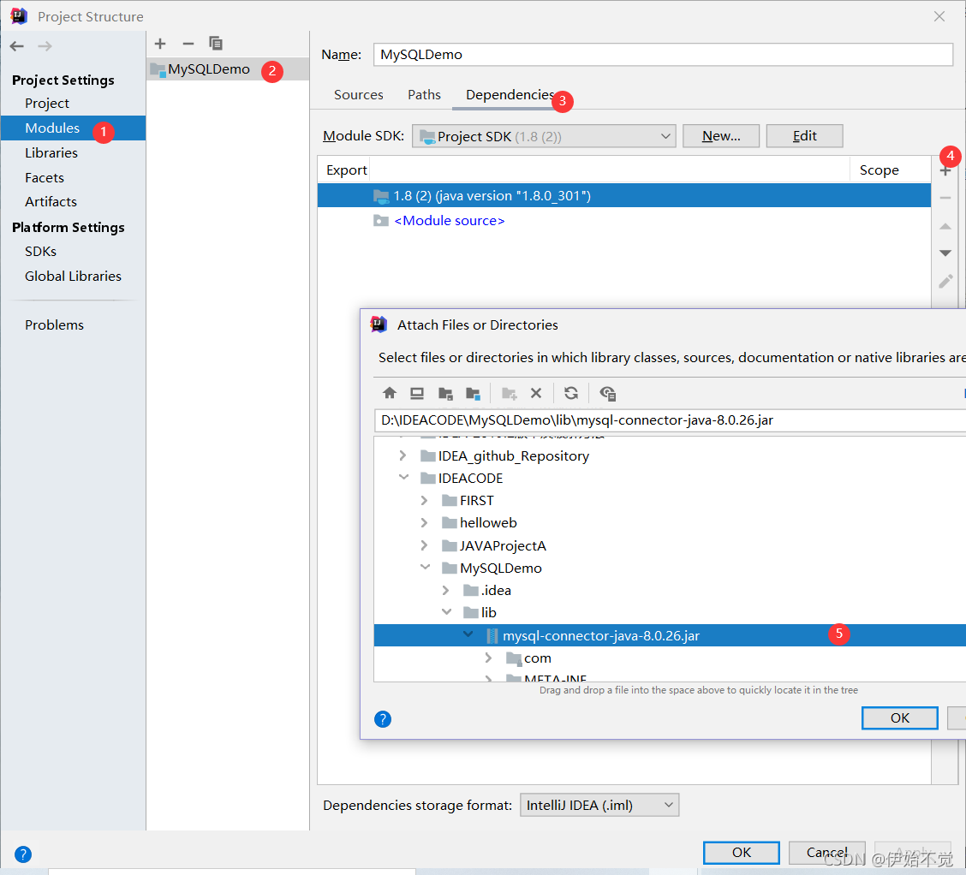Click the module Name field
This screenshot has width=966, height=875.
(663, 55)
